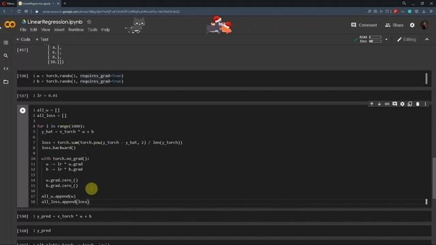Open the Files folder panel
This screenshot has height=245, width=436.
coord(6,82)
